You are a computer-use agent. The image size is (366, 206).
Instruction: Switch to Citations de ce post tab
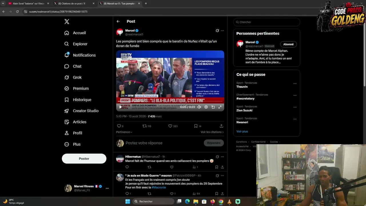click(x=74, y=3)
